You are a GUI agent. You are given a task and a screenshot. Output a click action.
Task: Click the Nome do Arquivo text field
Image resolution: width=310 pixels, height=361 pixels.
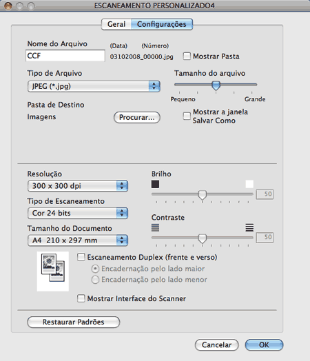tap(65, 56)
